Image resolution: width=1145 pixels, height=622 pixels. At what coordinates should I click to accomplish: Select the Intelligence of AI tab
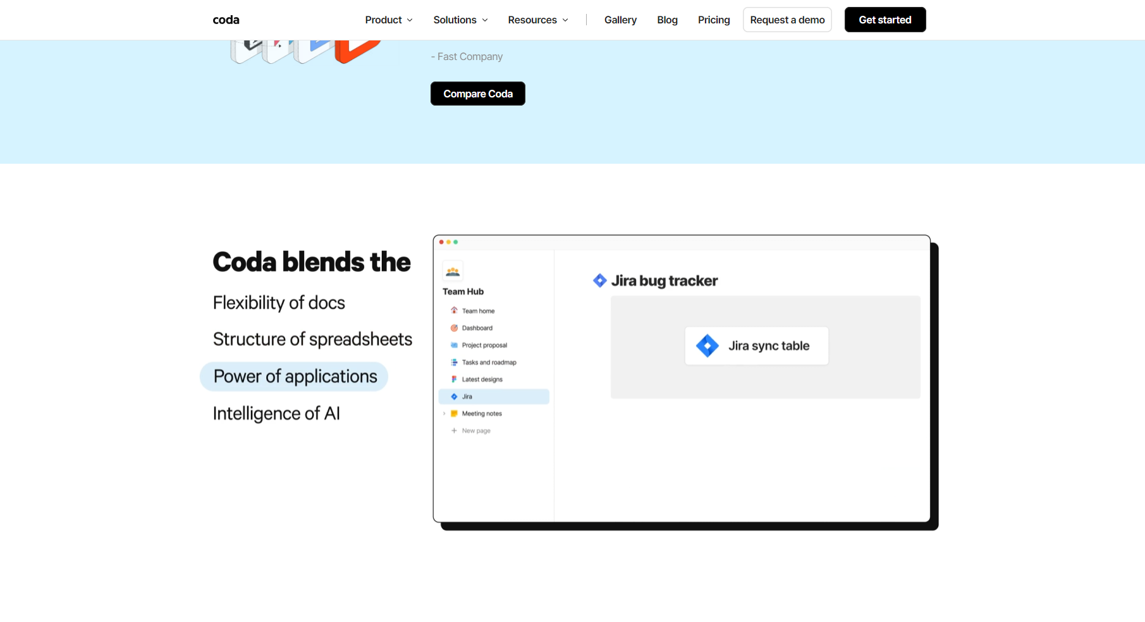[276, 413]
